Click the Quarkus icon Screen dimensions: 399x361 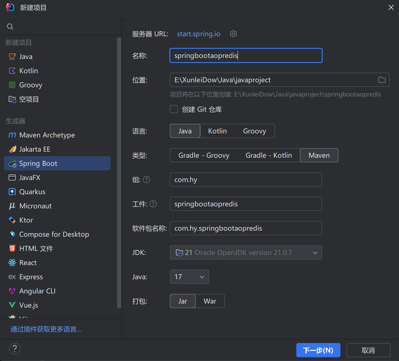click(x=12, y=192)
